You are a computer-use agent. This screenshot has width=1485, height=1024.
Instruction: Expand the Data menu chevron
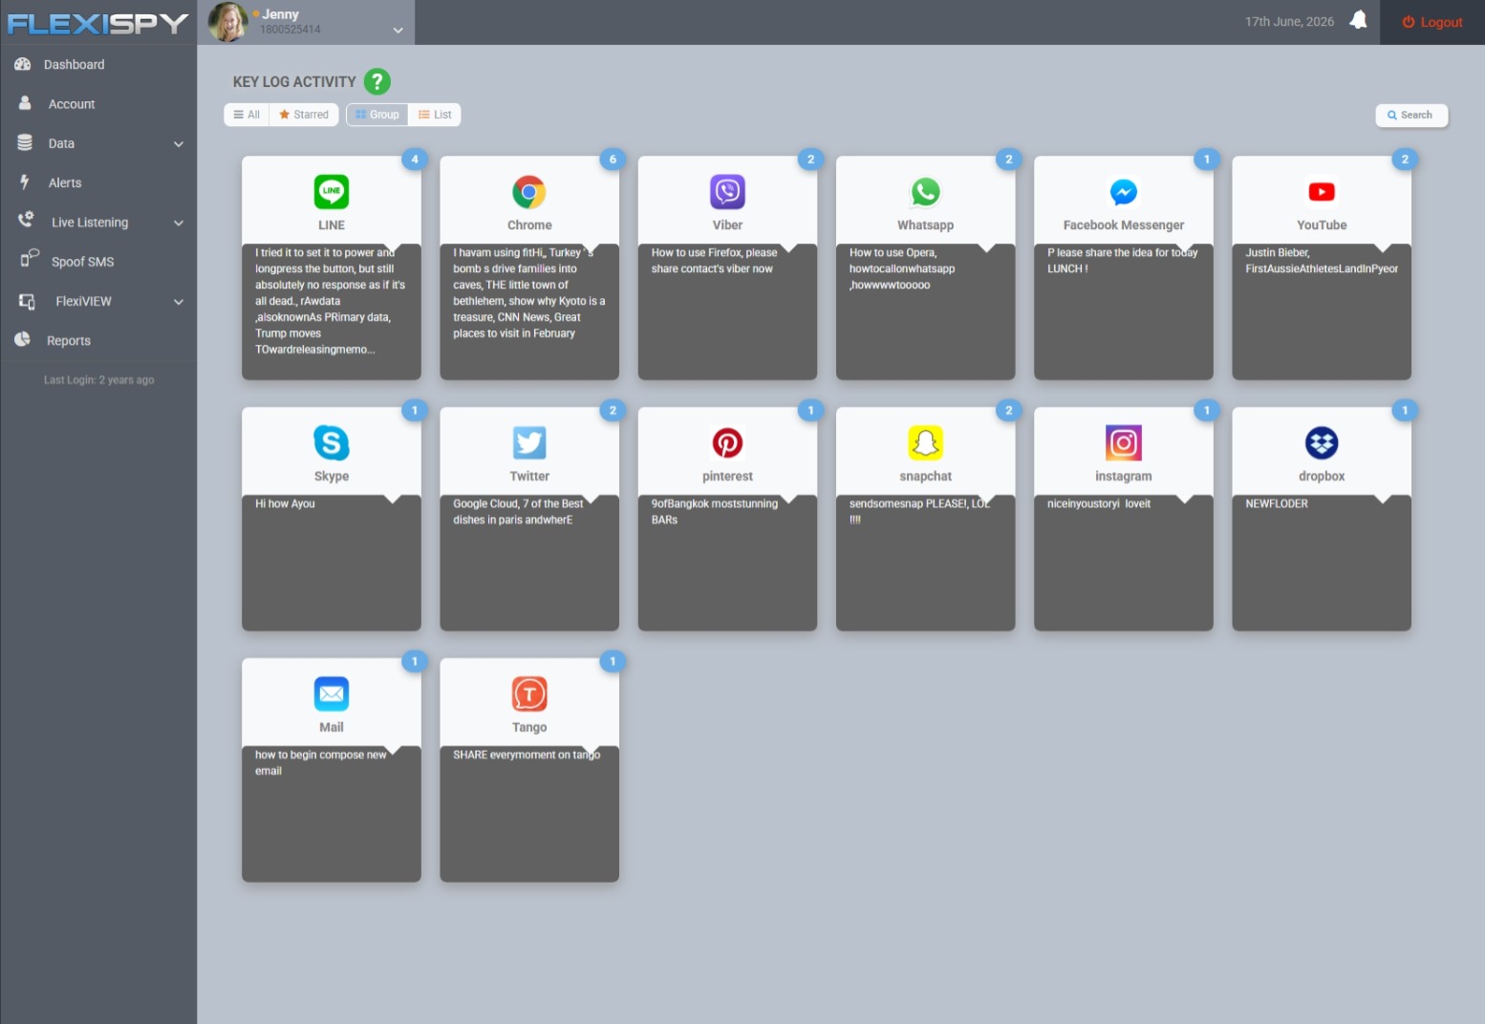179,144
